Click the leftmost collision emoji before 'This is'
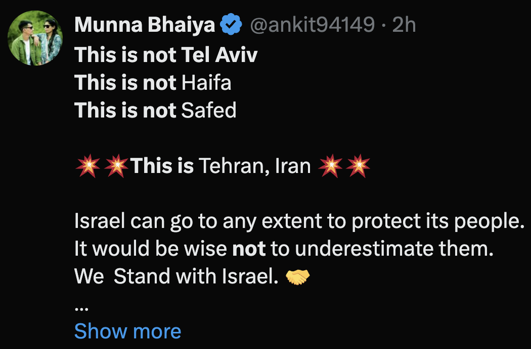531x349 pixels. [x=88, y=165]
